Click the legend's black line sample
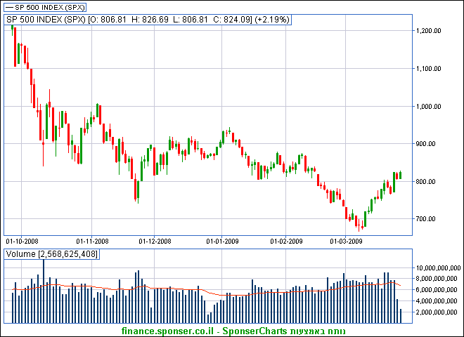Viewport: 464px width, 337px height. 10,8
